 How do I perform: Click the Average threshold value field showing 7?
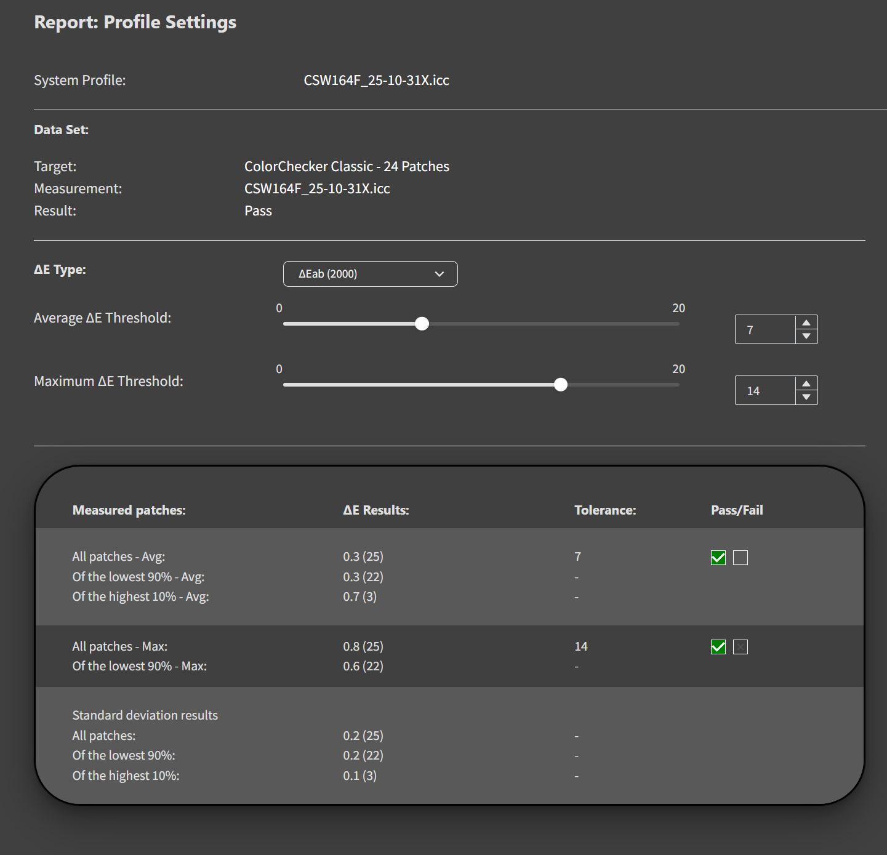tap(765, 330)
